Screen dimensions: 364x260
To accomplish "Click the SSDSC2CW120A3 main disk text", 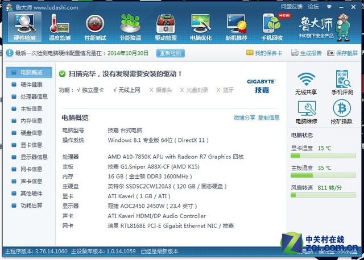I will tap(167, 187).
